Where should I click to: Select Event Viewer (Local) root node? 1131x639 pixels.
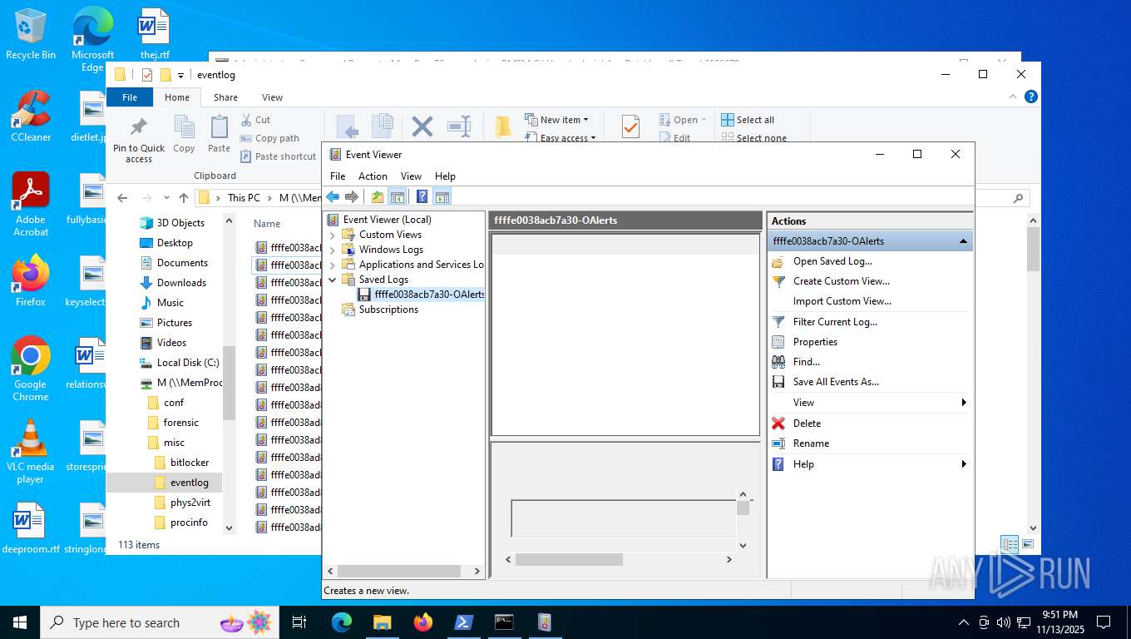pos(388,220)
